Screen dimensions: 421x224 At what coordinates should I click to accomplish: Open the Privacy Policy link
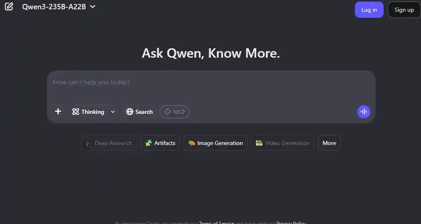291,222
